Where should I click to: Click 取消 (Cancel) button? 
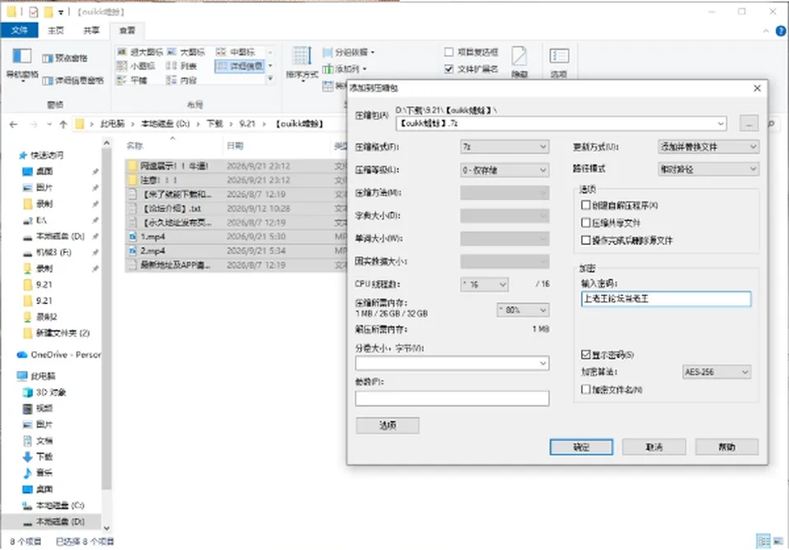coord(654,447)
